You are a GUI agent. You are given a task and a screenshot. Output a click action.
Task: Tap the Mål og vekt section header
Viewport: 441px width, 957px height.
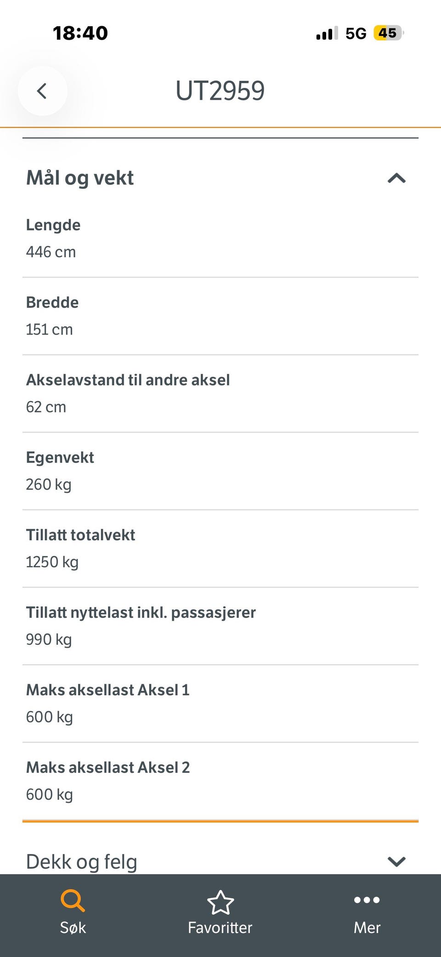point(80,178)
